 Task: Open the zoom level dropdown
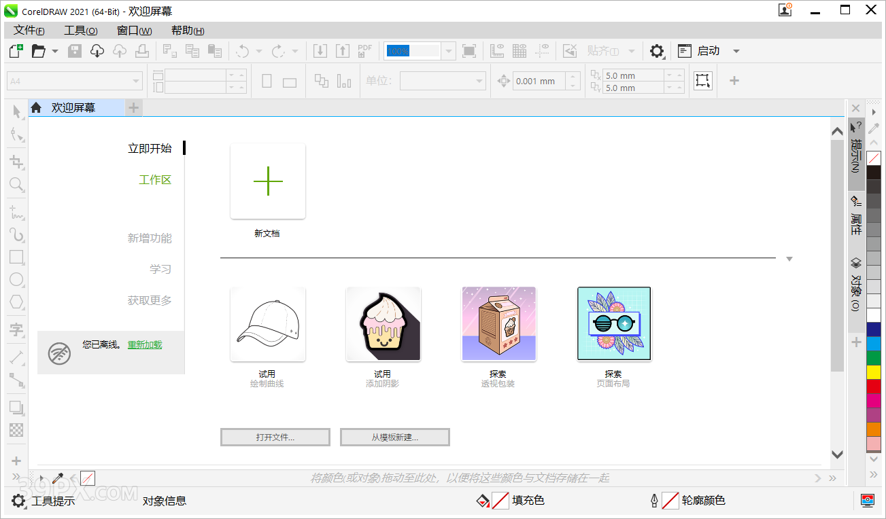448,51
